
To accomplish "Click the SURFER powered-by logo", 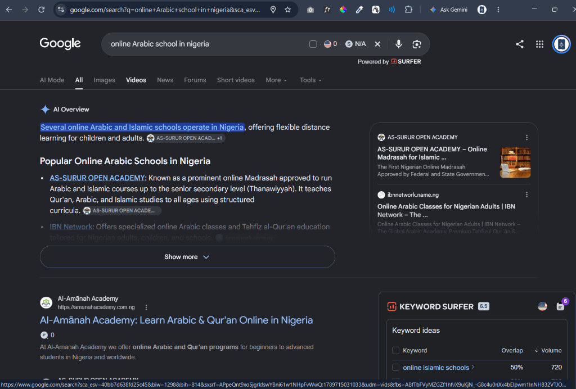I will click(x=406, y=62).
